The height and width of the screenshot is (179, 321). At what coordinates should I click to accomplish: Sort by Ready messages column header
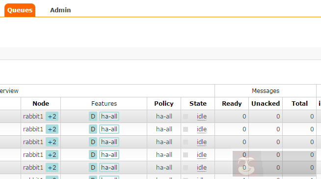pos(232,104)
